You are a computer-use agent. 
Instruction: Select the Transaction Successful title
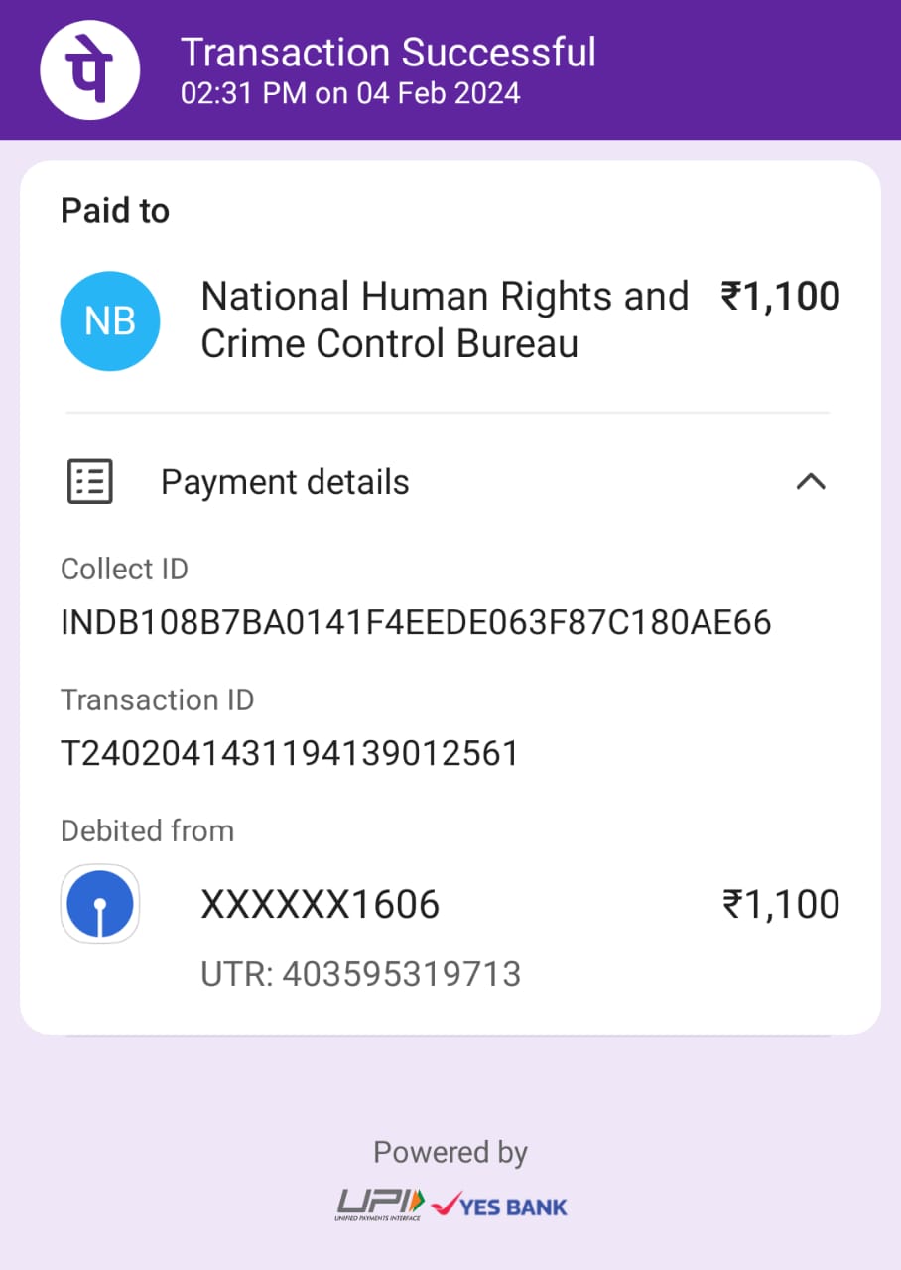click(x=388, y=52)
